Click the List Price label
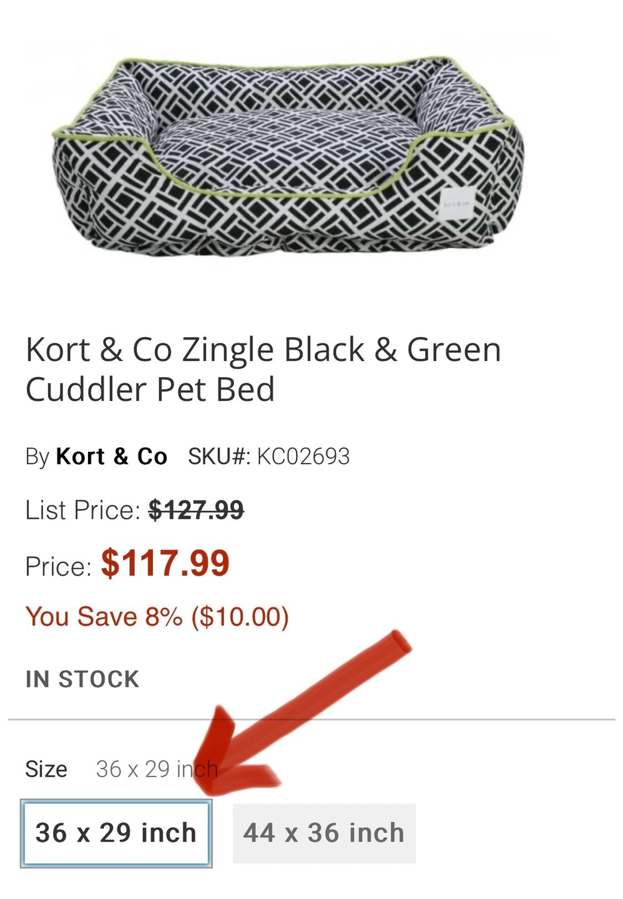623x899 pixels. (83, 510)
